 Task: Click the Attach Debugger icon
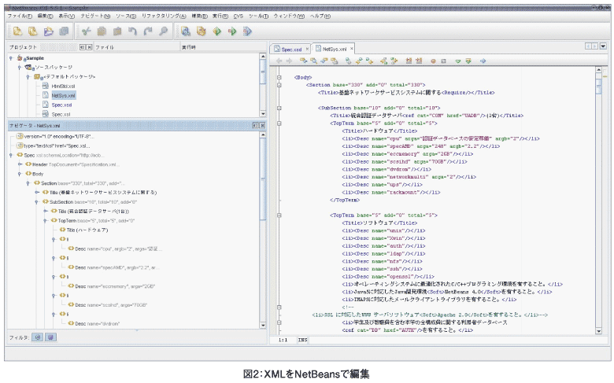(x=247, y=31)
